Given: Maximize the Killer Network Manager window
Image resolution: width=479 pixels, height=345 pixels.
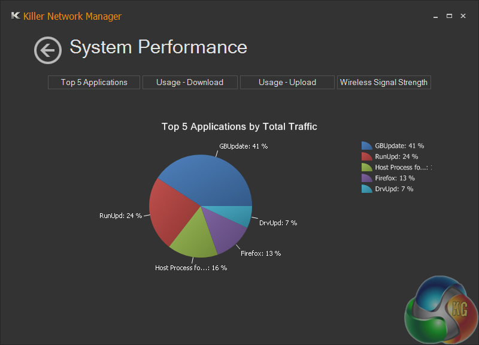Looking at the screenshot, I should pos(449,16).
